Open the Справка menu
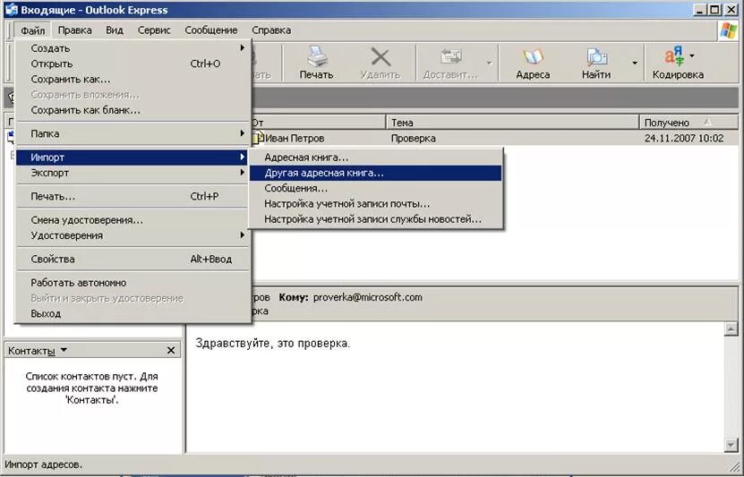This screenshot has height=477, width=744. coord(271,30)
